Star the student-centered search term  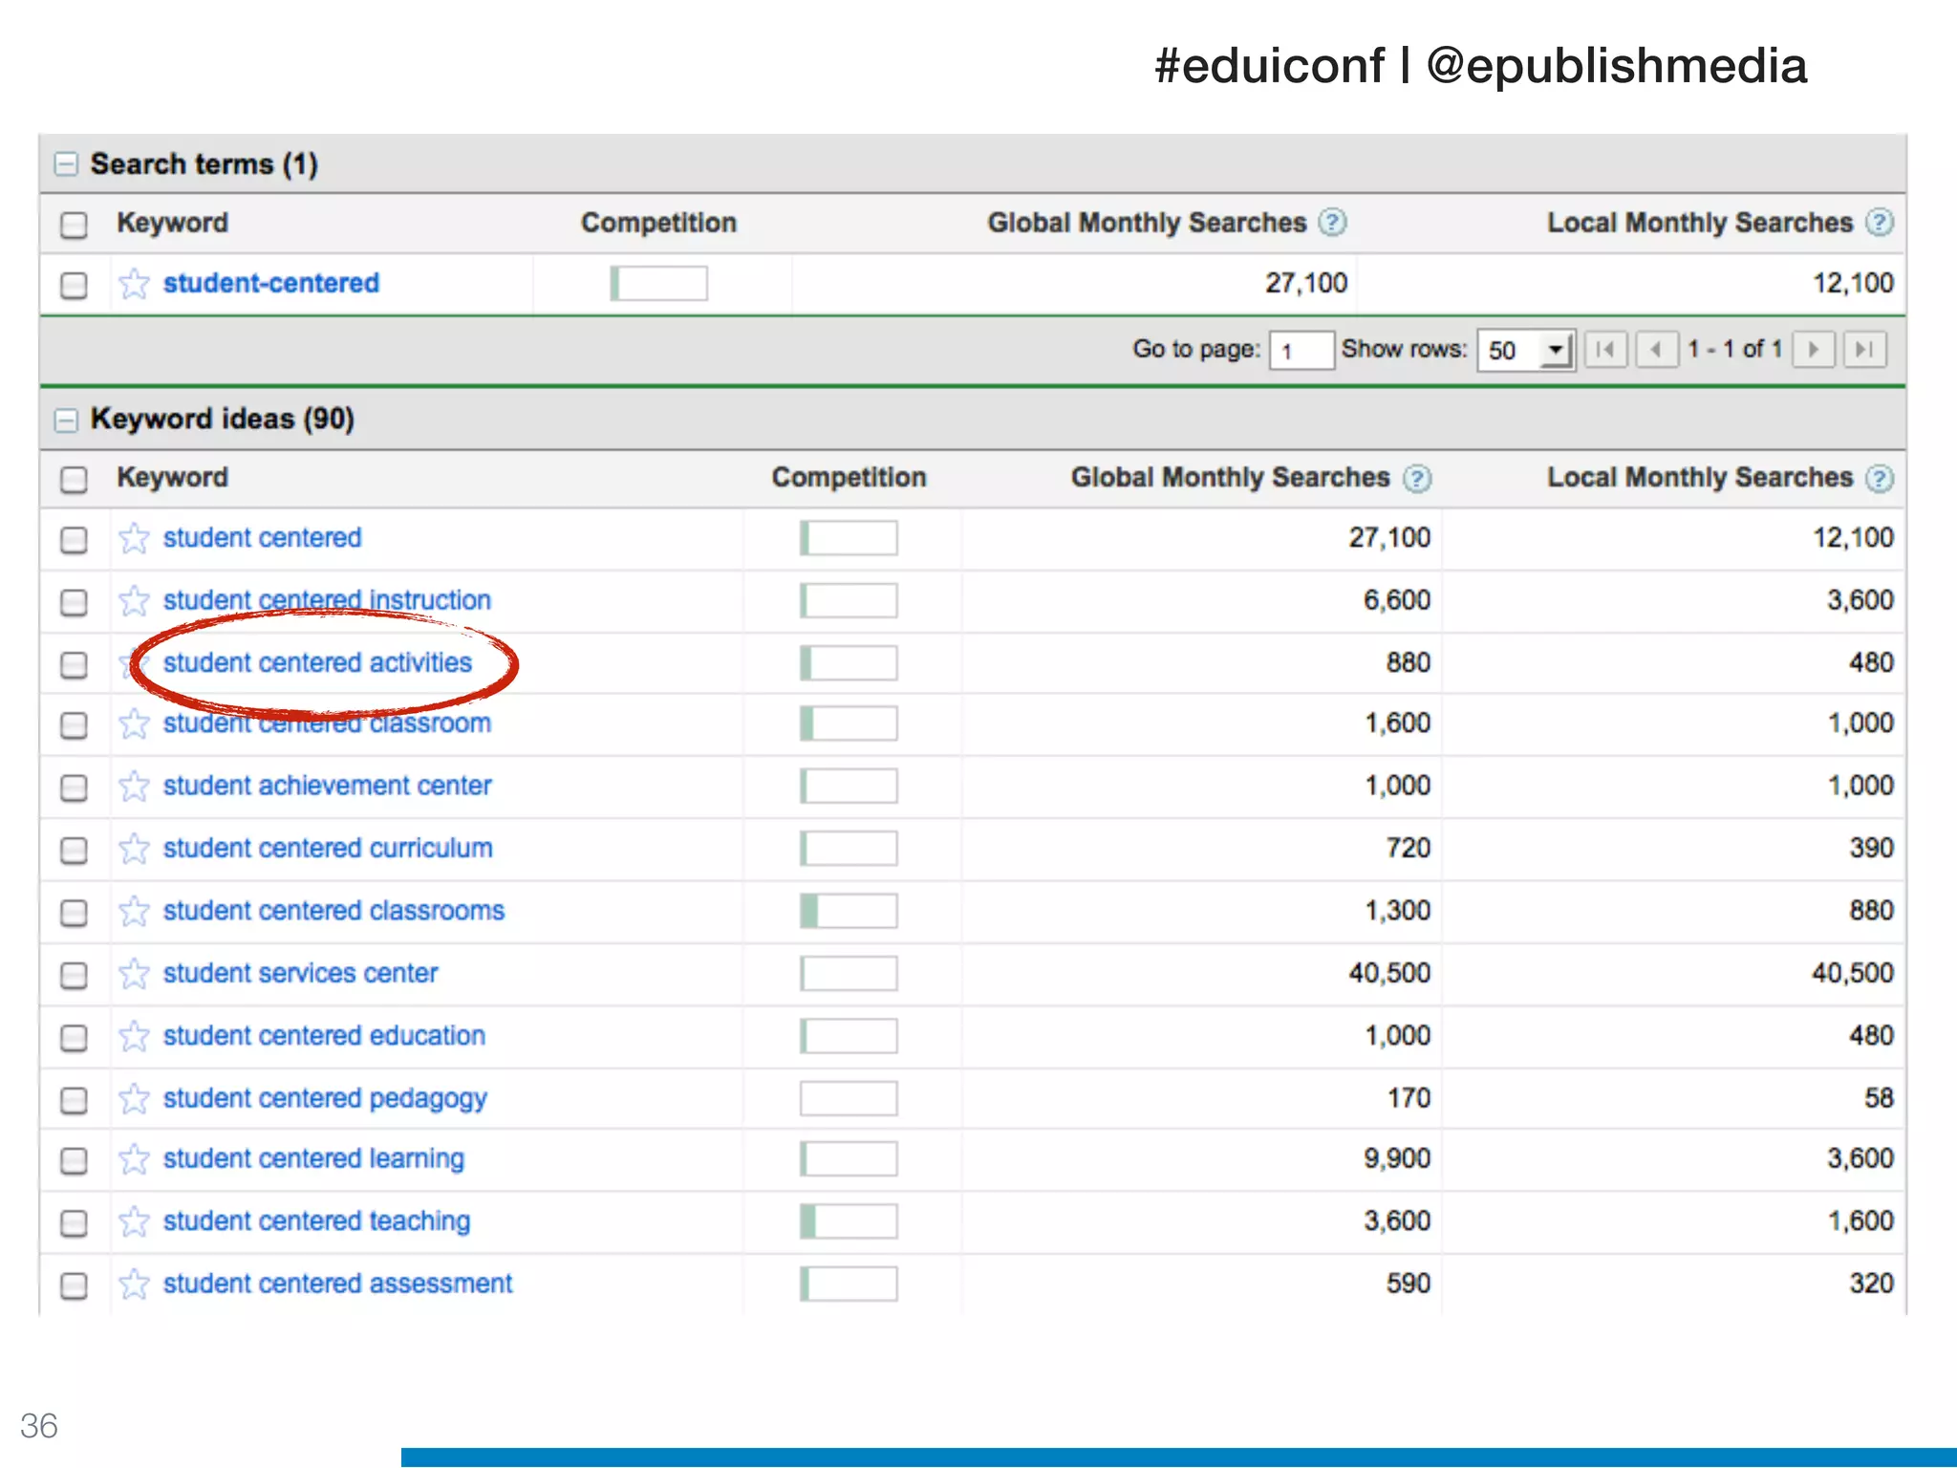[x=134, y=284]
